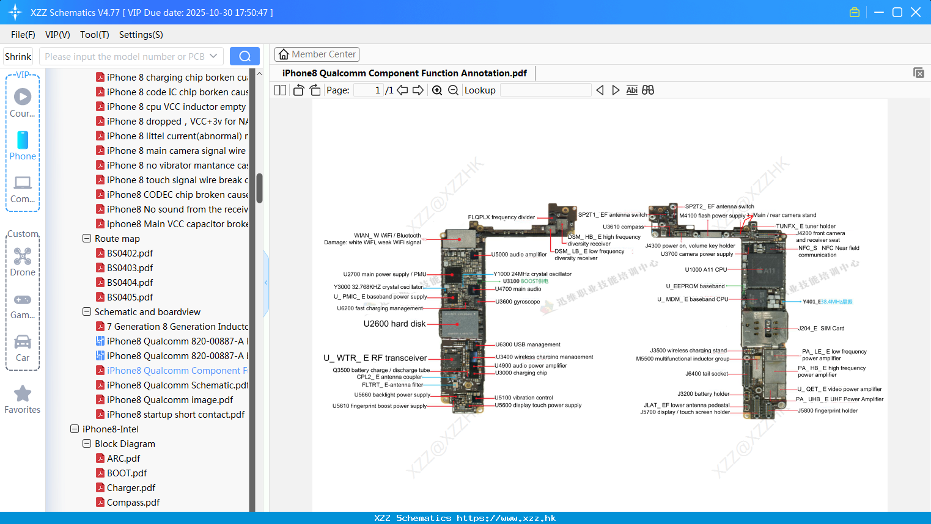Click the XZZ app logo icon
The image size is (931, 524).
point(15,12)
